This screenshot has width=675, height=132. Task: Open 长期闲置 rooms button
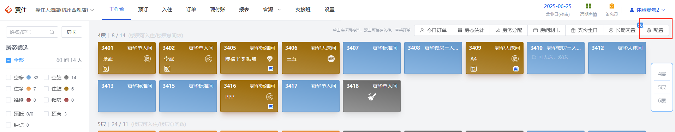622,30
